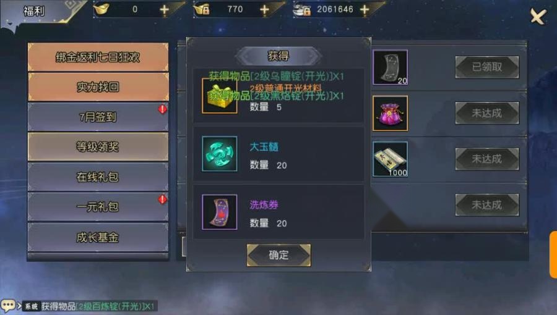Viewport: 557px width, 315px height.
Task: Tap the yellow gift box reward icon
Action: pos(220,96)
